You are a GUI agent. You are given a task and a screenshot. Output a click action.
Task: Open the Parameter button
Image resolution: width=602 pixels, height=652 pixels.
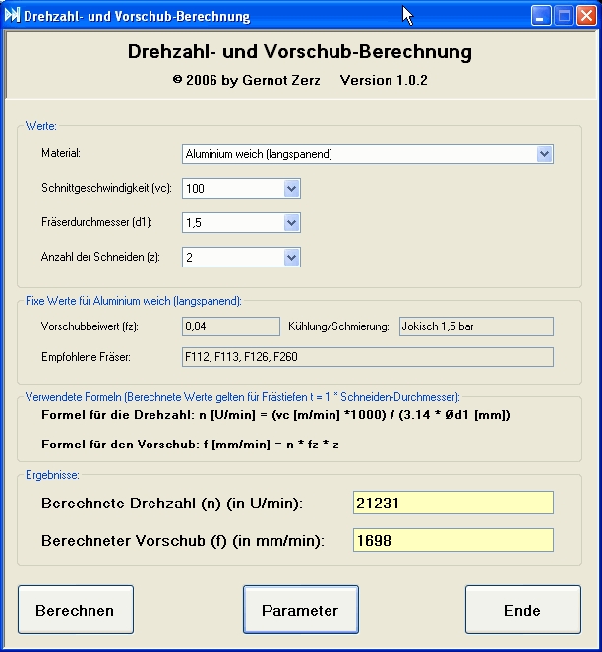300,611
